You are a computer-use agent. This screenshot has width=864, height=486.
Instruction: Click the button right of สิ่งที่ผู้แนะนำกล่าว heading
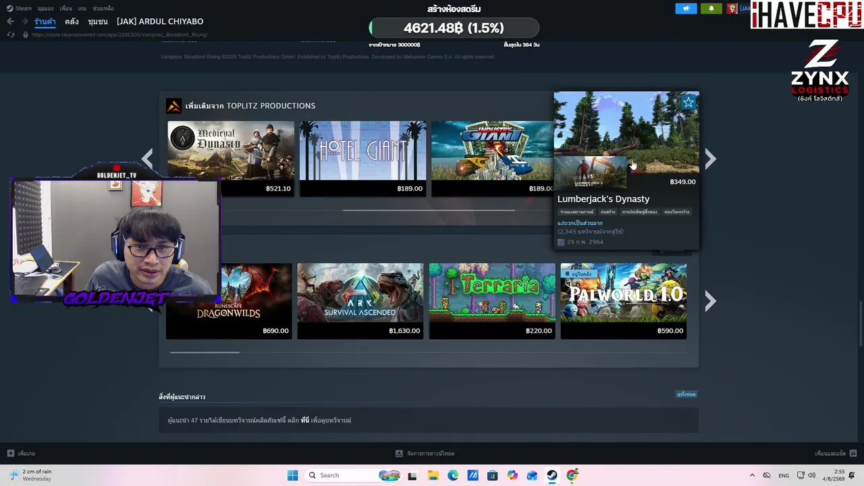(x=686, y=394)
